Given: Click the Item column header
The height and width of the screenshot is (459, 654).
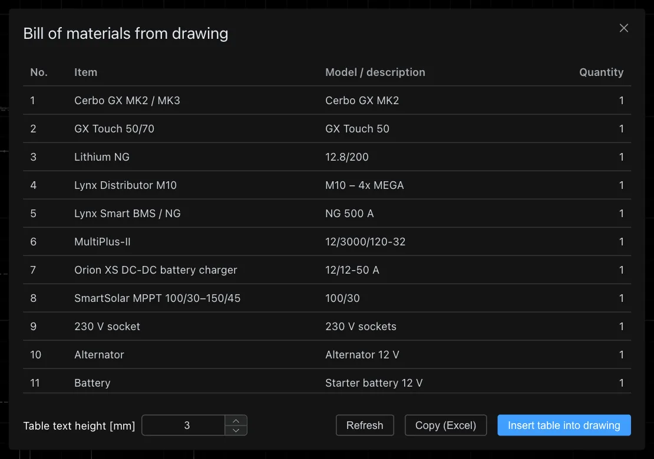Looking at the screenshot, I should [x=85, y=72].
